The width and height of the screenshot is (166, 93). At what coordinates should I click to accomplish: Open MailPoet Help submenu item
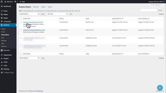[x=3, y=43]
